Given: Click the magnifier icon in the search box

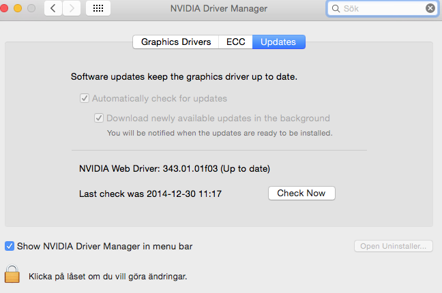Looking at the screenshot, I should (x=336, y=9).
